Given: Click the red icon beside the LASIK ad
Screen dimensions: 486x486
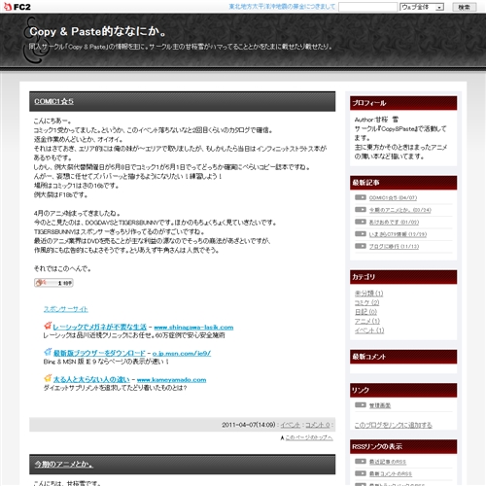Looking at the screenshot, I should (x=48, y=326).
